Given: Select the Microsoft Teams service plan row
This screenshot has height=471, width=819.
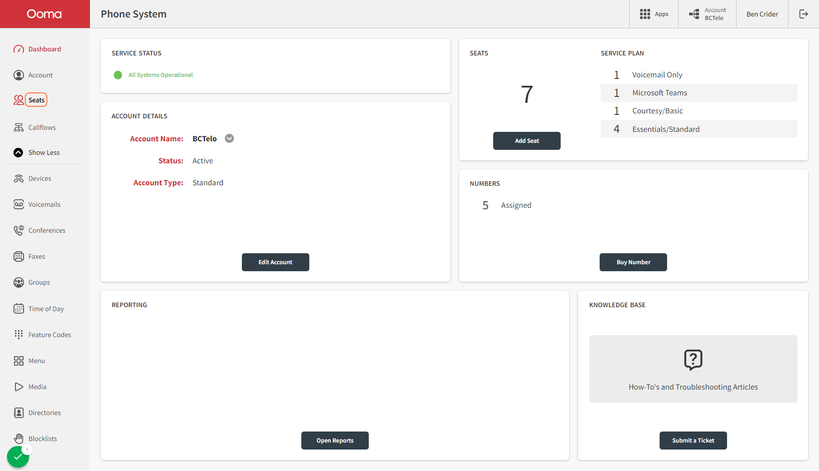Looking at the screenshot, I should click(x=699, y=93).
